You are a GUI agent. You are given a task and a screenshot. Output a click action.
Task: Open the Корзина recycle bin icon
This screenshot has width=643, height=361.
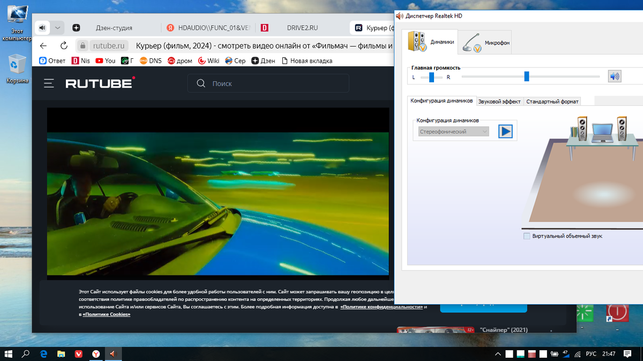(17, 69)
